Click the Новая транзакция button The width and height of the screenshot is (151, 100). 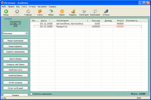[x=16, y=41]
